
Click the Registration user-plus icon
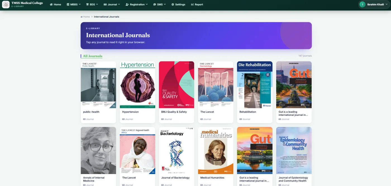coord(127,4)
